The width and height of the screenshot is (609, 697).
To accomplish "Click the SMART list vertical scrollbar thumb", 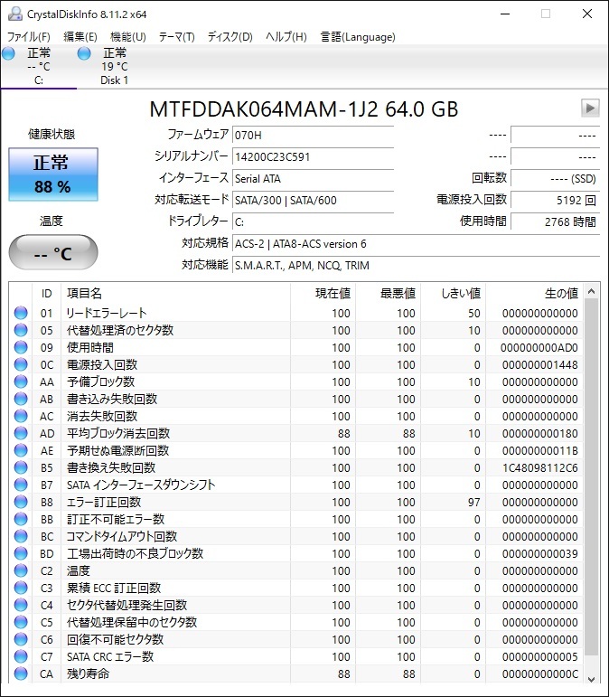I will (x=591, y=477).
